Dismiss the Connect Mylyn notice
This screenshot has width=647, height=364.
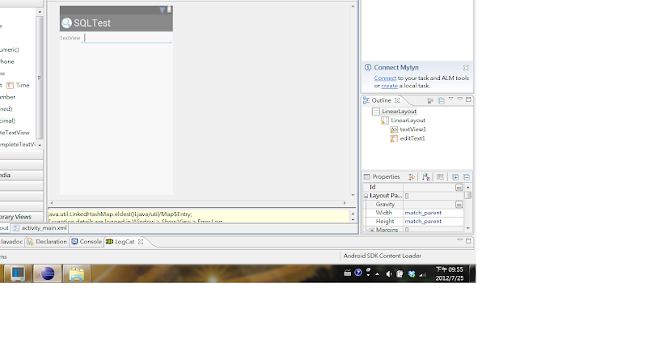(466, 68)
